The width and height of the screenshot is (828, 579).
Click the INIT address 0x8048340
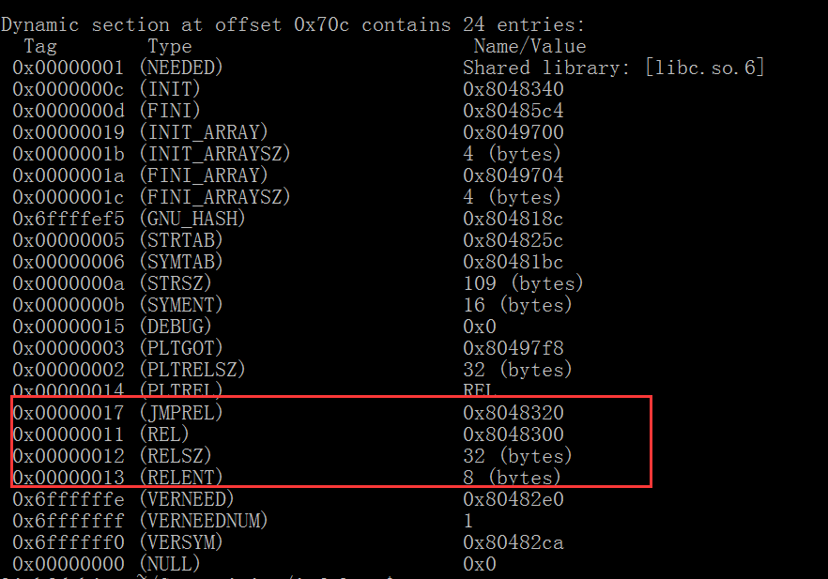pyautogui.click(x=514, y=89)
